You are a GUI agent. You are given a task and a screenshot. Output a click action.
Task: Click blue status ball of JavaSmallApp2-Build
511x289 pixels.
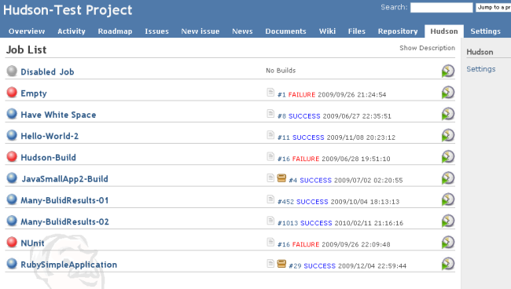[12, 178]
